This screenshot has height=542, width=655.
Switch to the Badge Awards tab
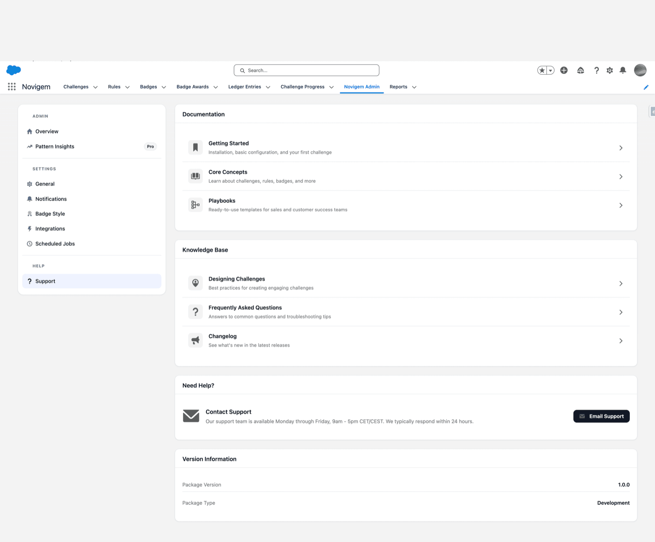[x=193, y=87]
